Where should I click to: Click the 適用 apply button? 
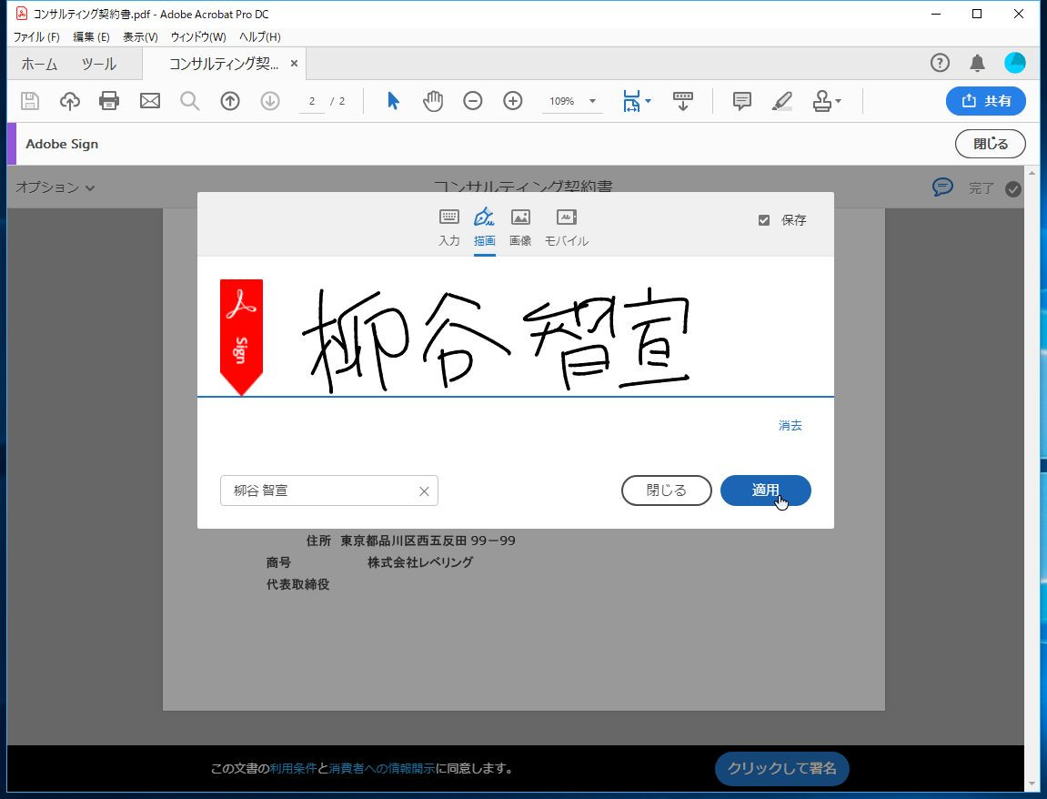tap(765, 491)
